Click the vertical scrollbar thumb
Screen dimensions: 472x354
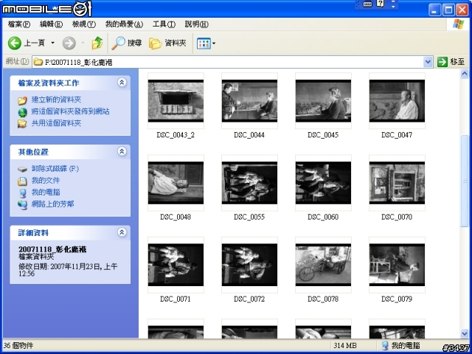(x=465, y=181)
